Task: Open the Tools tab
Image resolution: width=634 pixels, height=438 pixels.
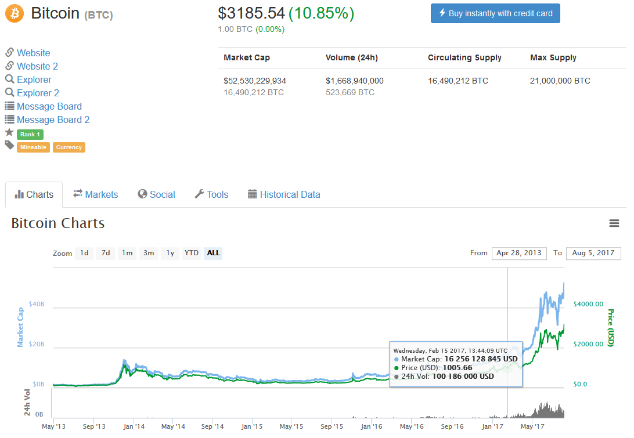Action: tap(211, 194)
